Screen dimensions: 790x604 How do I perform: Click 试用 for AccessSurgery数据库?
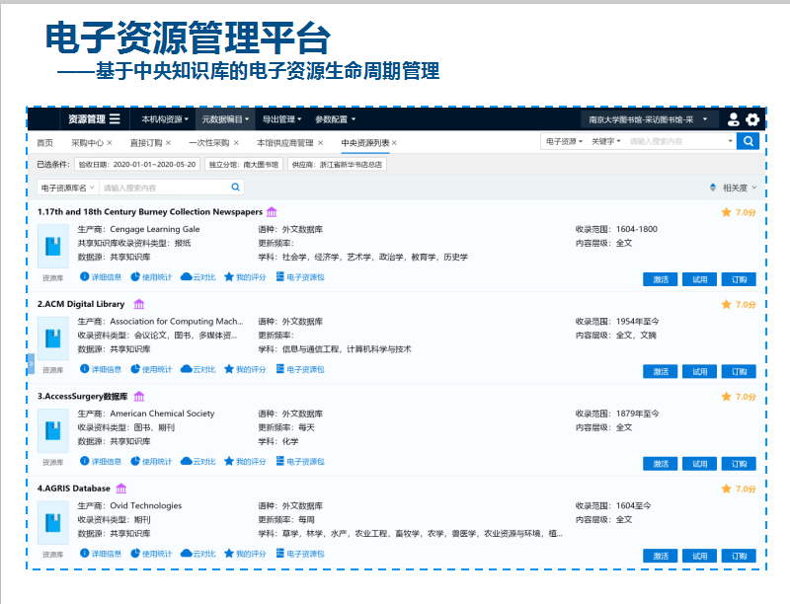click(x=699, y=464)
